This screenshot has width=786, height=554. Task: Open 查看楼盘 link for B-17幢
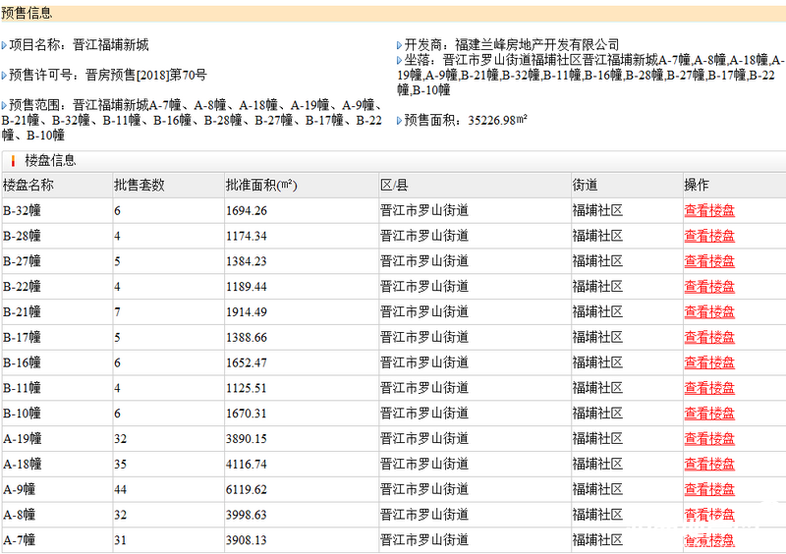(709, 338)
